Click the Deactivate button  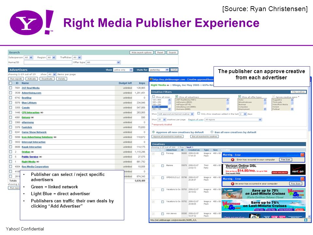click(47, 79)
